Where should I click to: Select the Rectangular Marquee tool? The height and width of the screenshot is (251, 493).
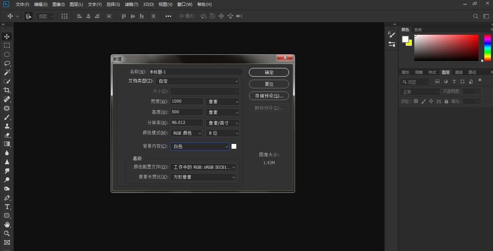point(7,45)
